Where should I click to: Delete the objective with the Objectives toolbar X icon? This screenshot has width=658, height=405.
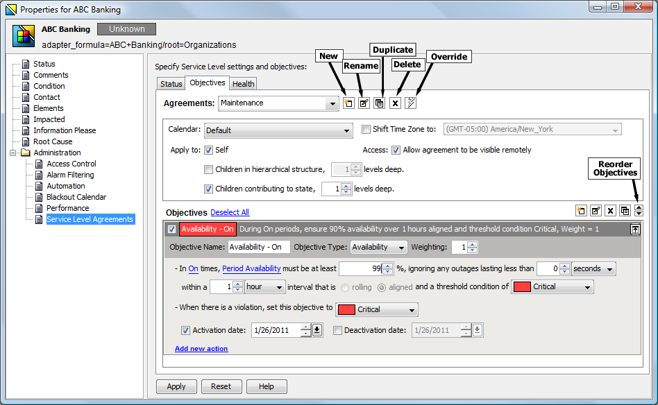tap(610, 210)
